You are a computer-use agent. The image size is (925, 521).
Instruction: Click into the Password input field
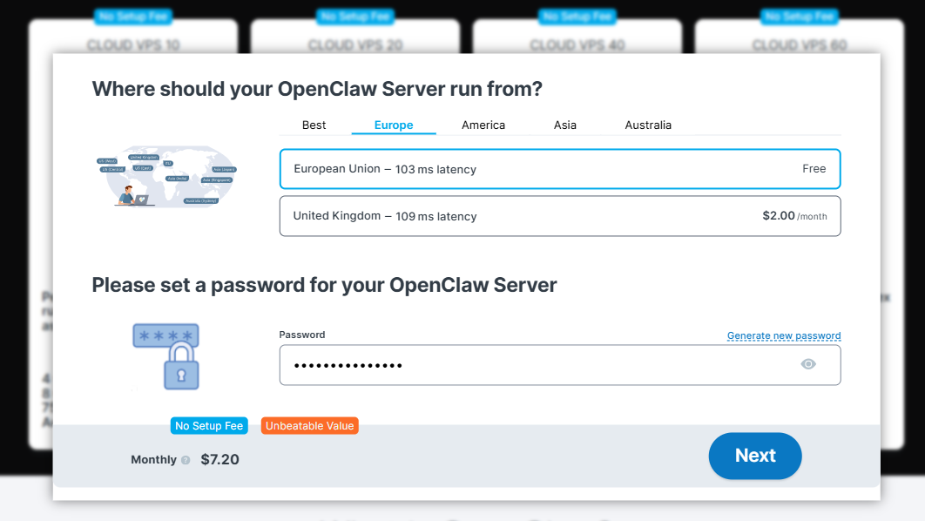tap(560, 365)
